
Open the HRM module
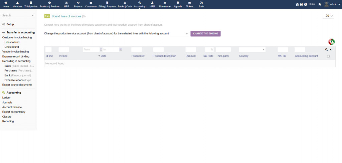152,4
